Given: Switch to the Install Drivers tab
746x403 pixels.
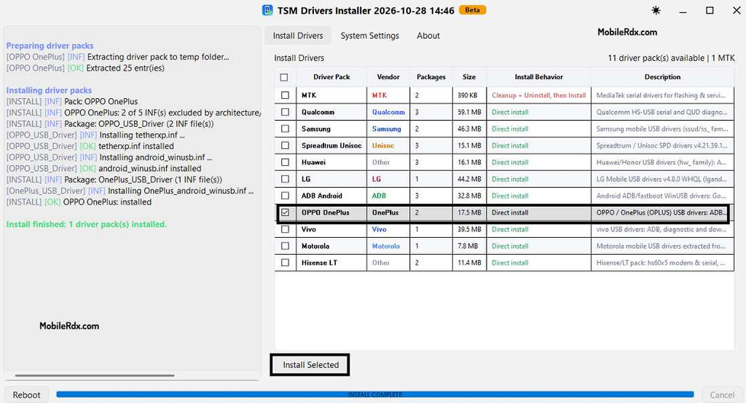Looking at the screenshot, I should 298,36.
